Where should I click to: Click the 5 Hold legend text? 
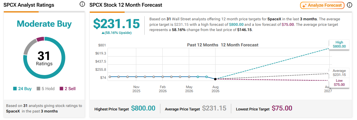point(48,89)
